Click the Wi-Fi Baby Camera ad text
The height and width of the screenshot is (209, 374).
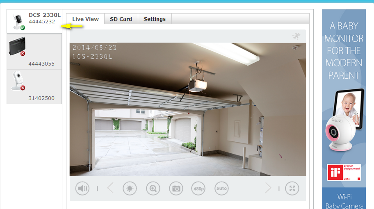[x=344, y=201]
